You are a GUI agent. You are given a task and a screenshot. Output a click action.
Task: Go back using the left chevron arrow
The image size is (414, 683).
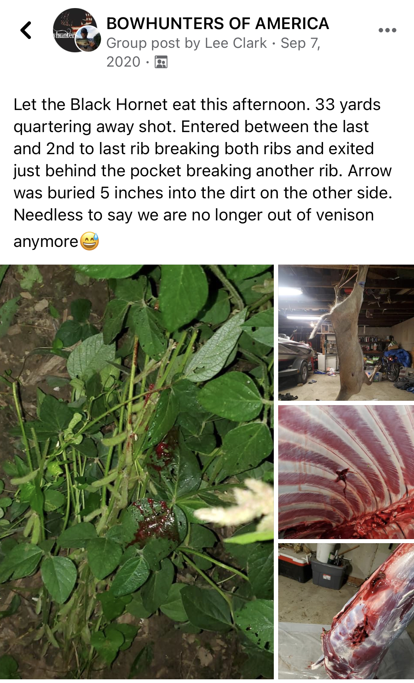point(26,30)
